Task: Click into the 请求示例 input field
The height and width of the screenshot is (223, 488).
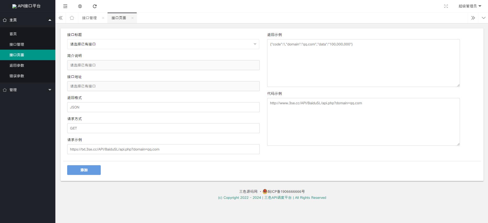Action: click(163, 149)
